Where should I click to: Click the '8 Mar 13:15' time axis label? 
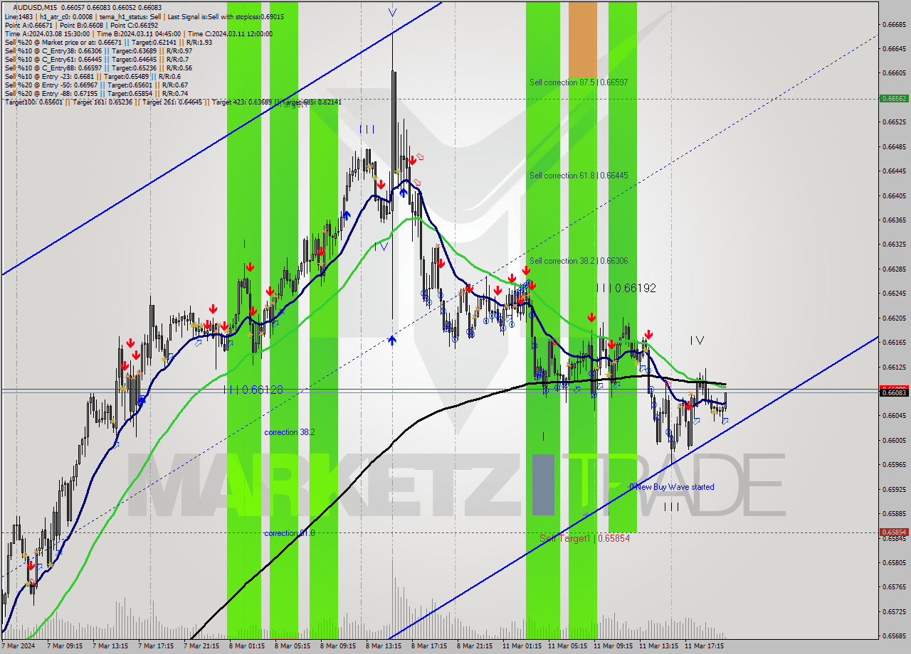(x=384, y=646)
